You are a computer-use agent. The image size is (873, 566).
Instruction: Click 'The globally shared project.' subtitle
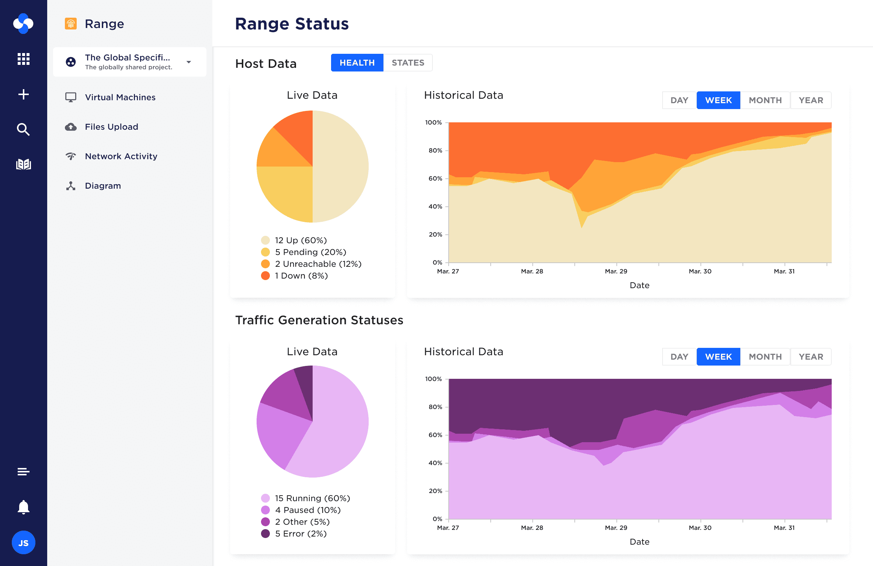[x=129, y=67]
